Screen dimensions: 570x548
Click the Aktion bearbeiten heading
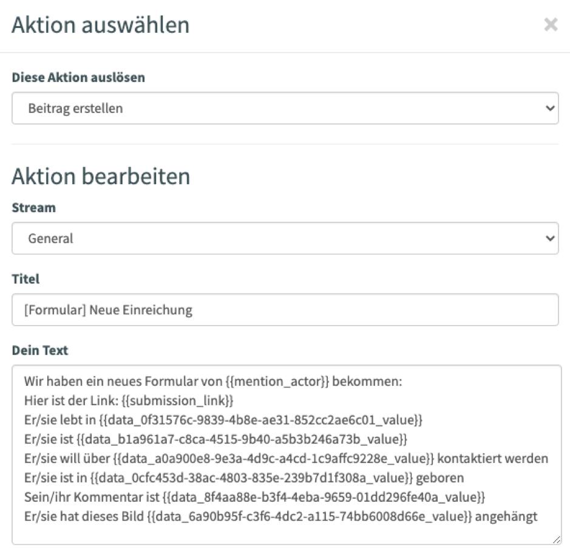tap(101, 176)
